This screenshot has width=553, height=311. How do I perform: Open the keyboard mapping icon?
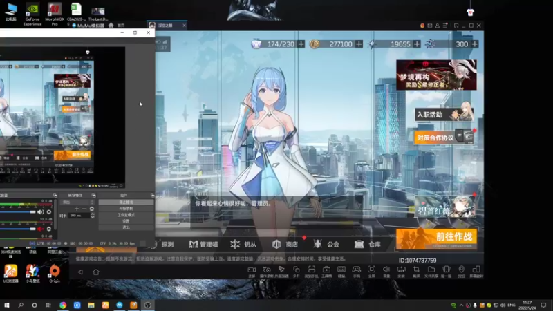pyautogui.click(x=341, y=270)
